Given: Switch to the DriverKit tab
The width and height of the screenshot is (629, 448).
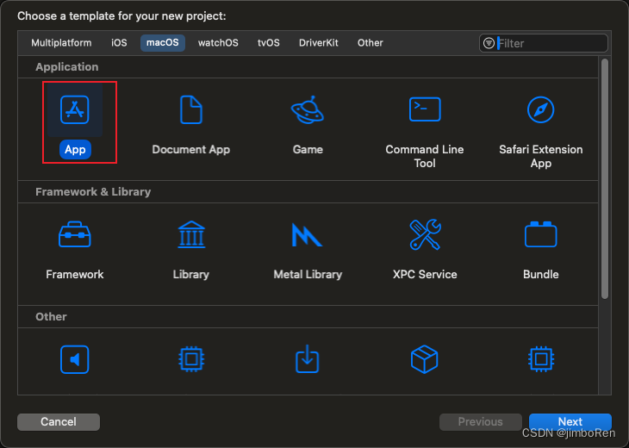Looking at the screenshot, I should point(319,43).
